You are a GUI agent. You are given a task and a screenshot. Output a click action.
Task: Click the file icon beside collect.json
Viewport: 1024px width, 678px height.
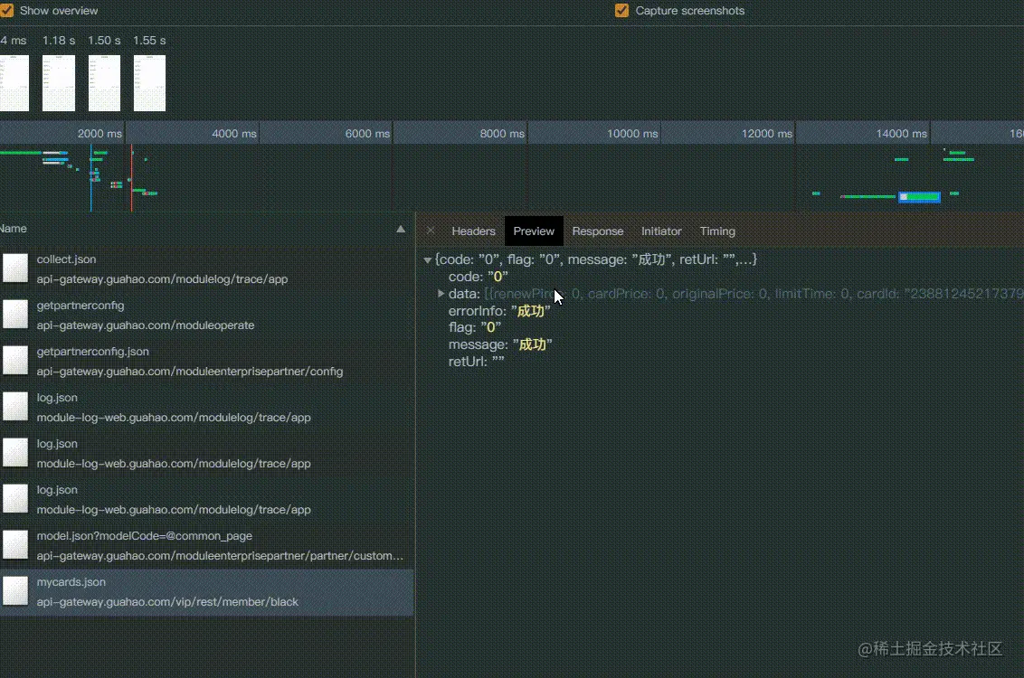coord(15,268)
